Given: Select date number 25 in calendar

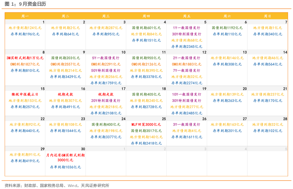Looking at the screenshot, I should click(x=164, y=119).
